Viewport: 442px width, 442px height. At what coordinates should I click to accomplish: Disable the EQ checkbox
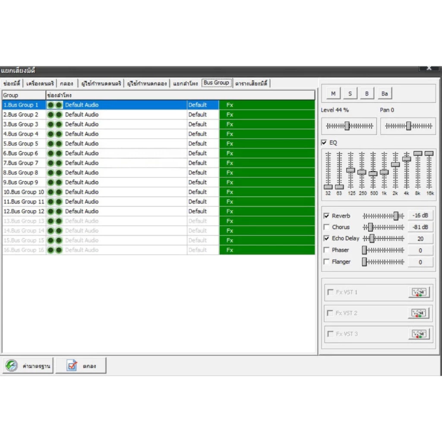pos(324,142)
